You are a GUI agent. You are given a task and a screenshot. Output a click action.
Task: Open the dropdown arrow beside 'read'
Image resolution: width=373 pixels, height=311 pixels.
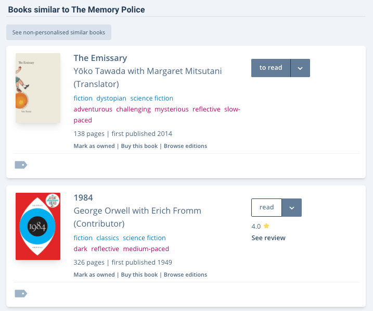click(292, 208)
